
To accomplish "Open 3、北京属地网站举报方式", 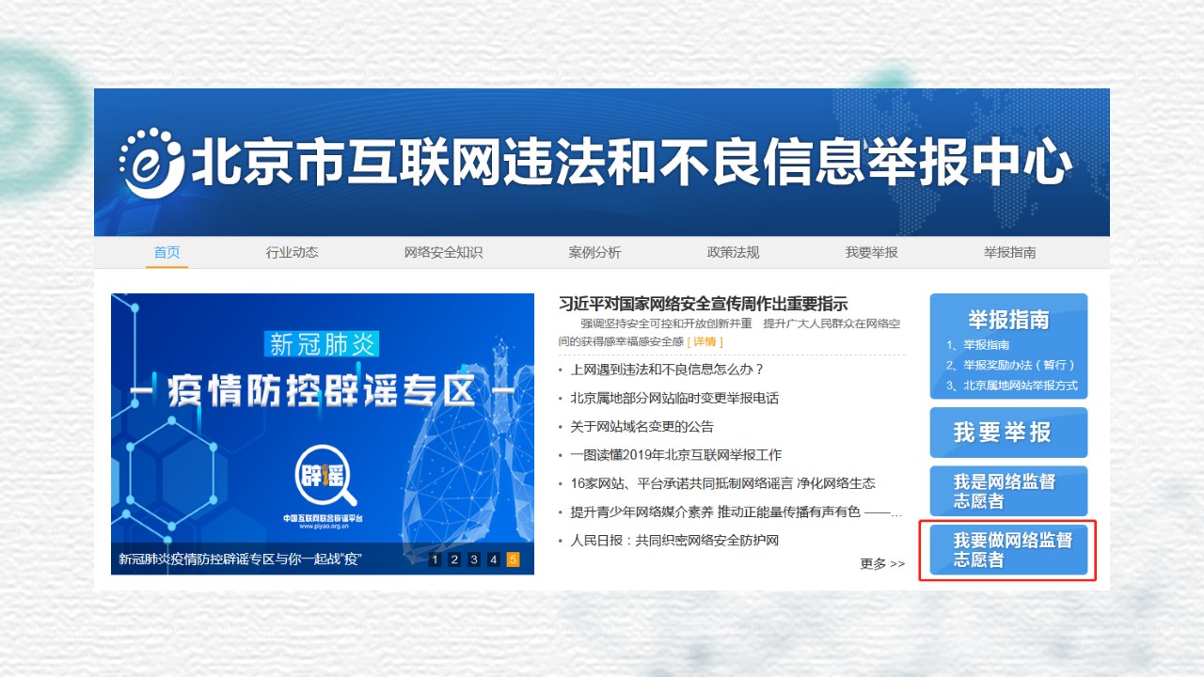I will click(x=1012, y=386).
